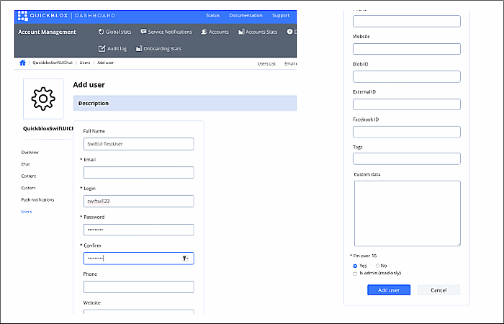Open Documentation link in top bar
This screenshot has height=324, width=504.
(x=246, y=15)
